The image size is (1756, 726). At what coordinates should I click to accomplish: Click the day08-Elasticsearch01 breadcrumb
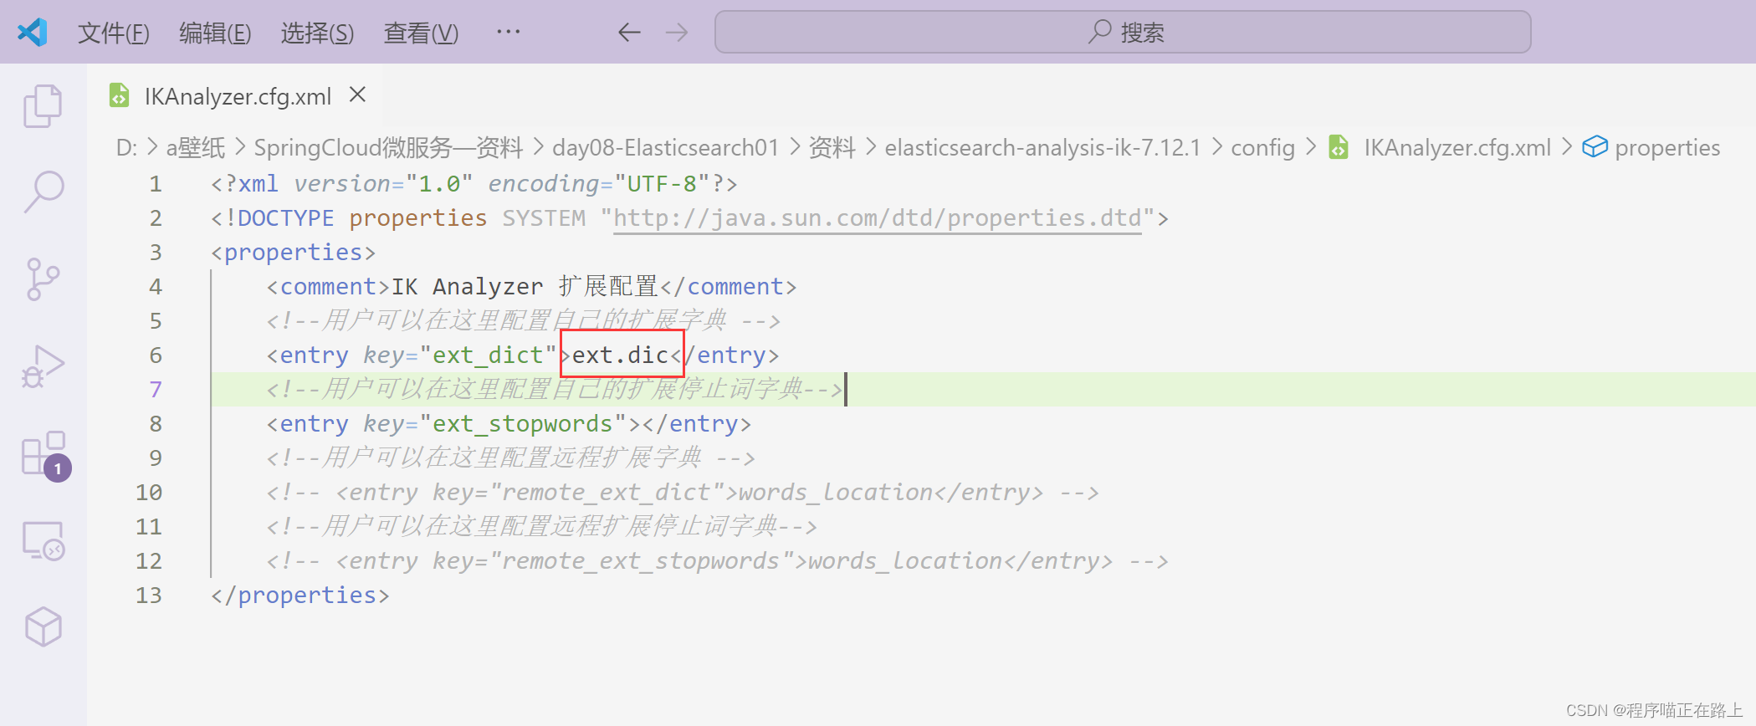pyautogui.click(x=666, y=148)
